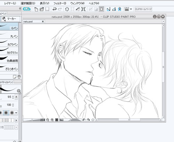The width and height of the screenshot is (174, 142).
Task: Open the anti-aliasing dropdown arrow
Action: pos(16,113)
